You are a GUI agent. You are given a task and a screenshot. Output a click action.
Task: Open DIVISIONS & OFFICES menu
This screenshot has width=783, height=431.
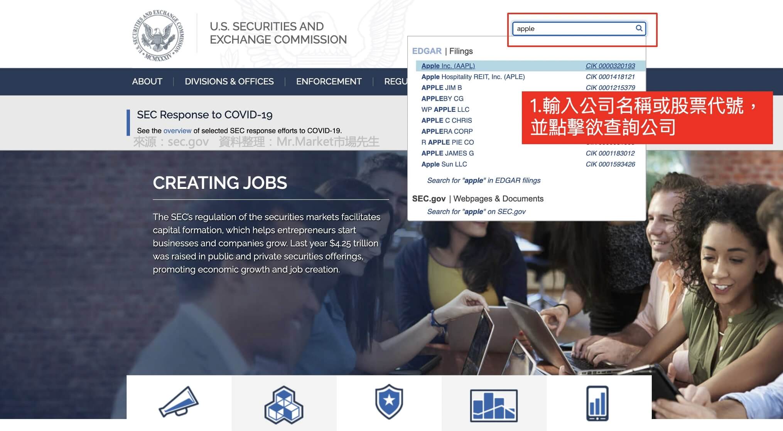coord(229,81)
